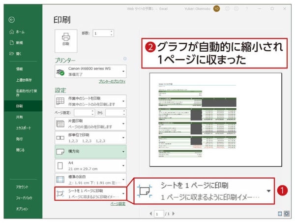Open ホーム in the backstage sidebar
295x223 pixels.
(x=17, y=32)
